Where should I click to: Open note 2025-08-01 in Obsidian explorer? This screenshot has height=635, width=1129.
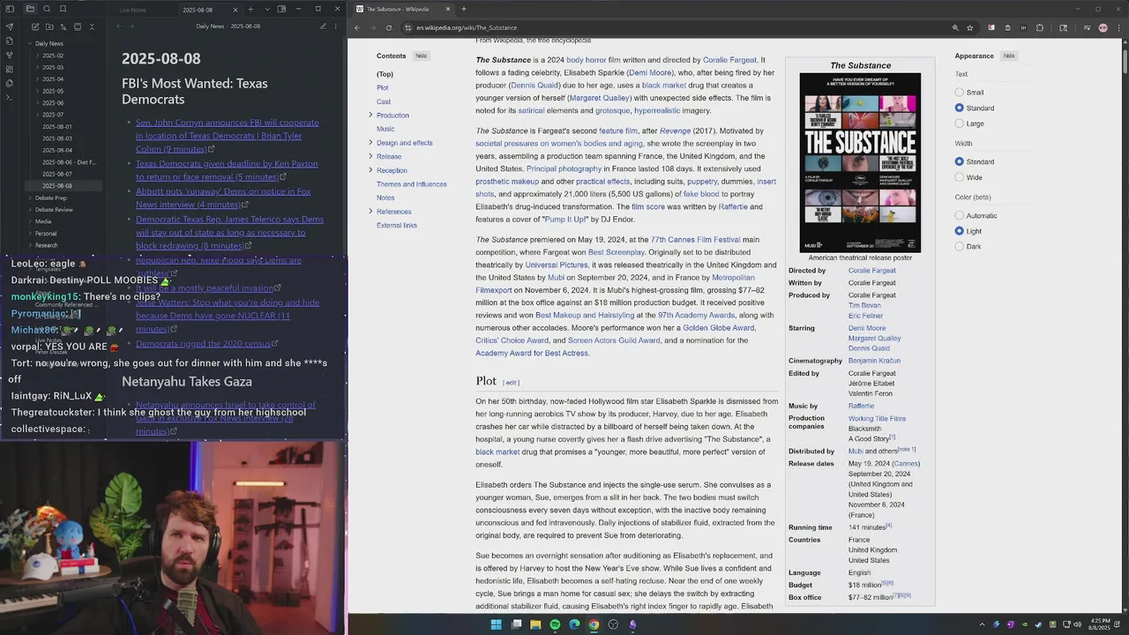click(x=57, y=126)
